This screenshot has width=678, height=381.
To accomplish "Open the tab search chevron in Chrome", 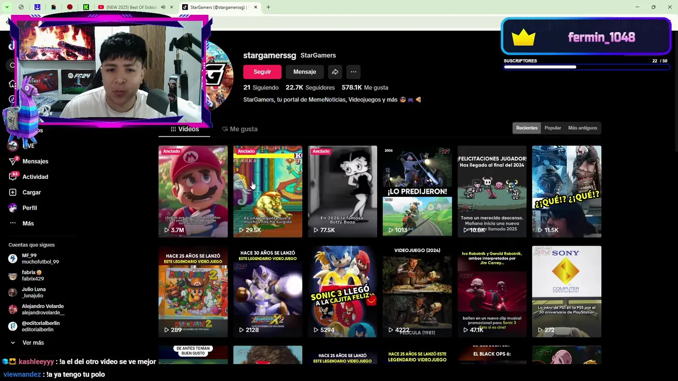I will point(7,7).
